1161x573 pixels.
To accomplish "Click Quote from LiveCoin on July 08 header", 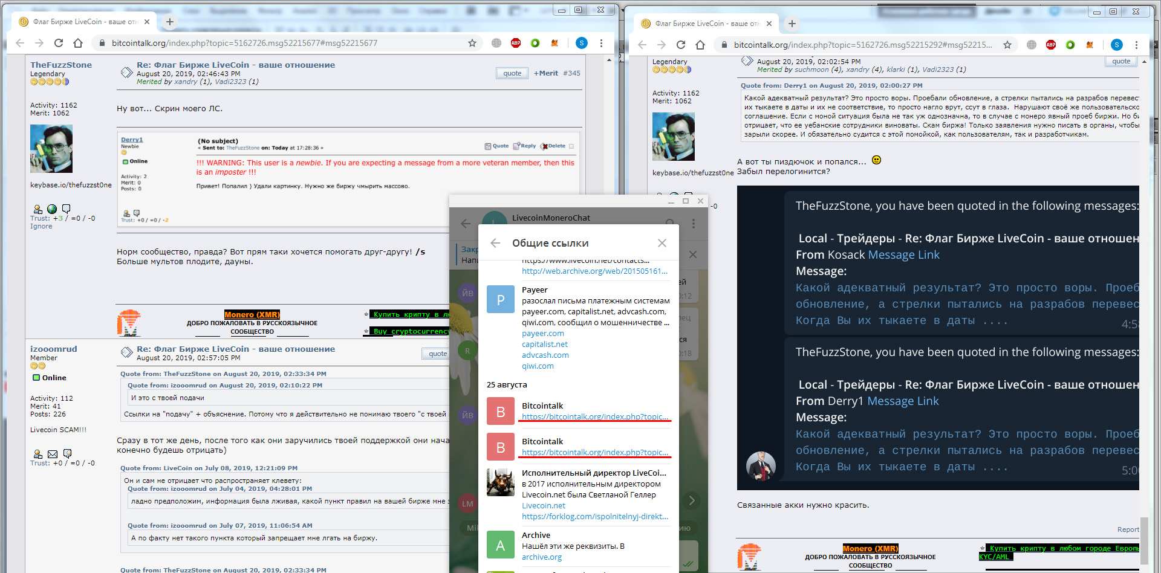I will pyautogui.click(x=209, y=468).
